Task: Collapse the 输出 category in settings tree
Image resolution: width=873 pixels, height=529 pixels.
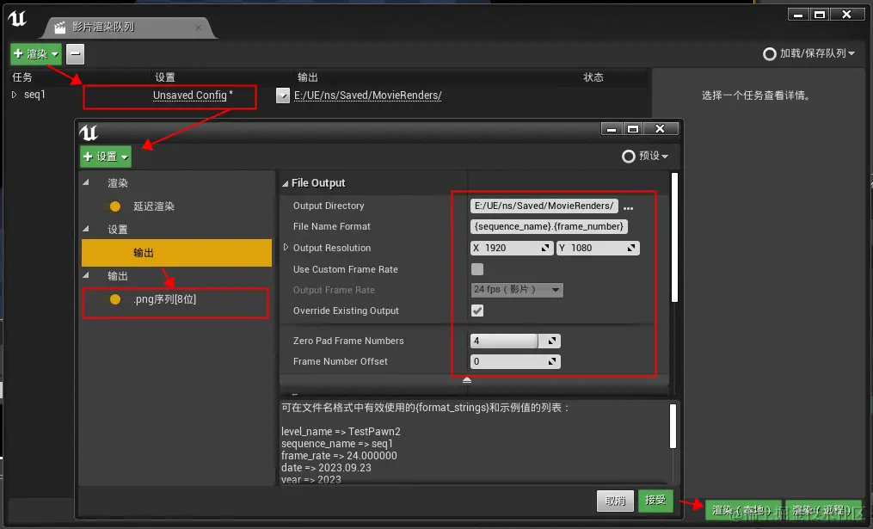Action: (86, 275)
